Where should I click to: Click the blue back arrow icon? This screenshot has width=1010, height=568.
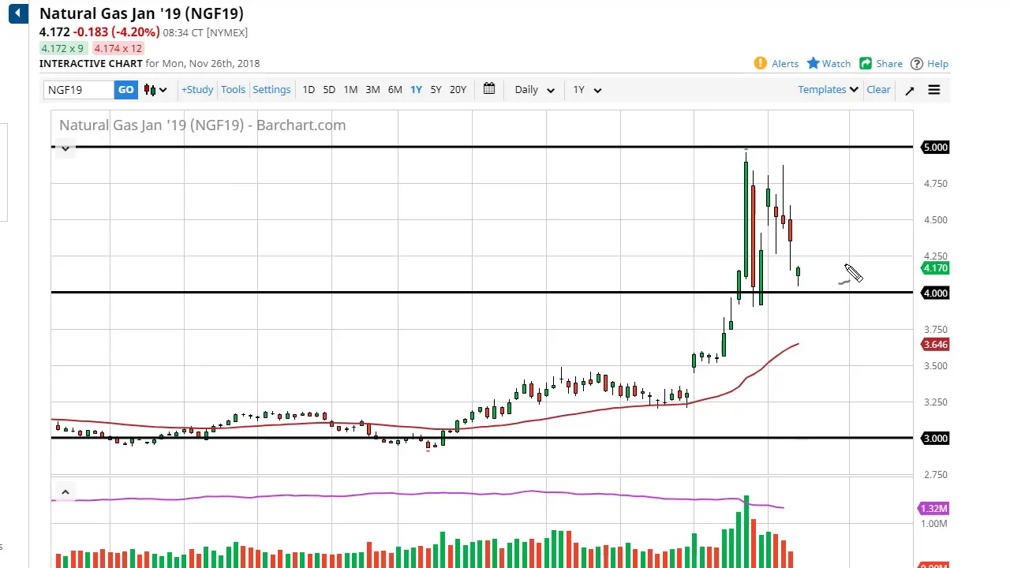point(18,13)
